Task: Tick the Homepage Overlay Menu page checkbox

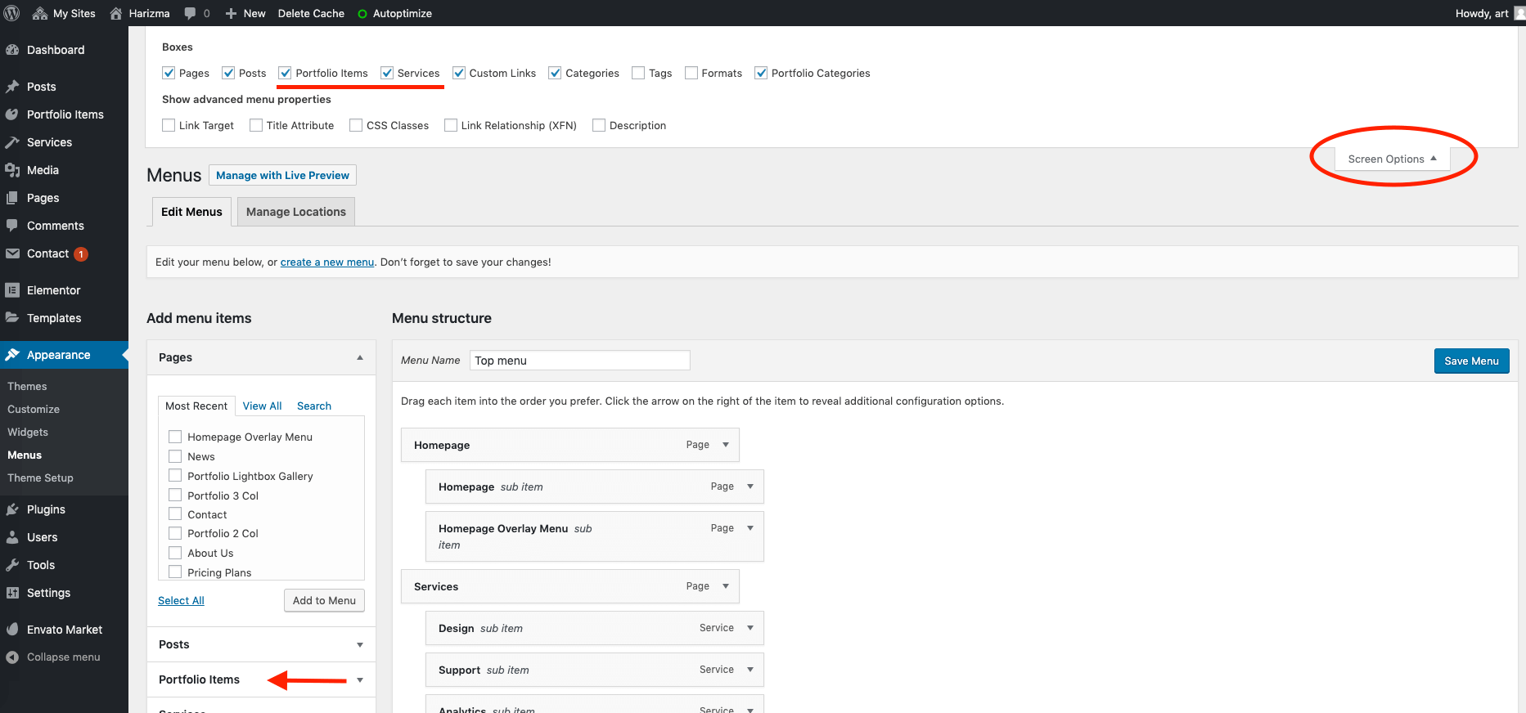Action: (x=175, y=437)
